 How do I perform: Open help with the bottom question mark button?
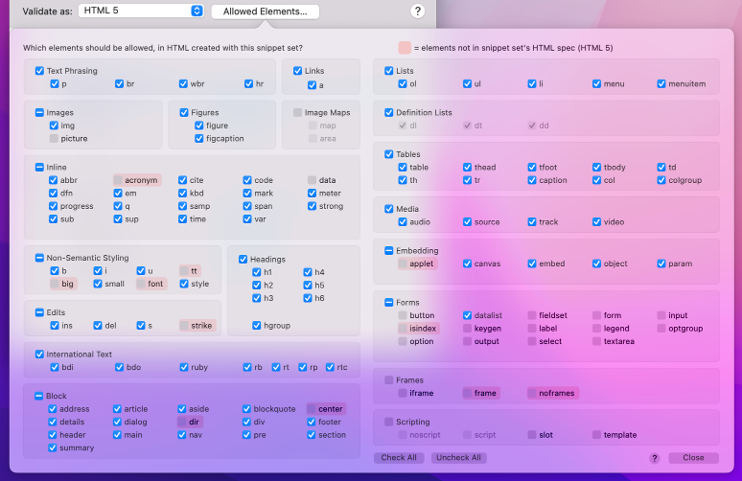click(x=655, y=458)
